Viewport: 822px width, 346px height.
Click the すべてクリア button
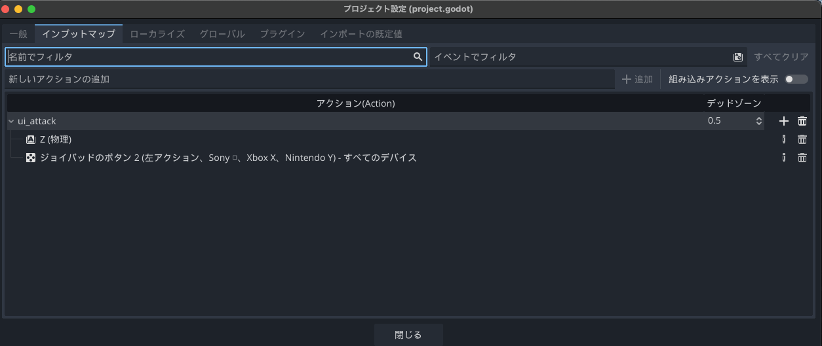(x=781, y=57)
